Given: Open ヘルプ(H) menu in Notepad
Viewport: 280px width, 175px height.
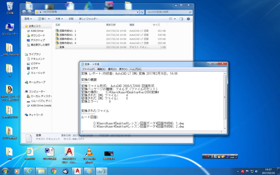Looking at the screenshot, I should pos(135,69).
